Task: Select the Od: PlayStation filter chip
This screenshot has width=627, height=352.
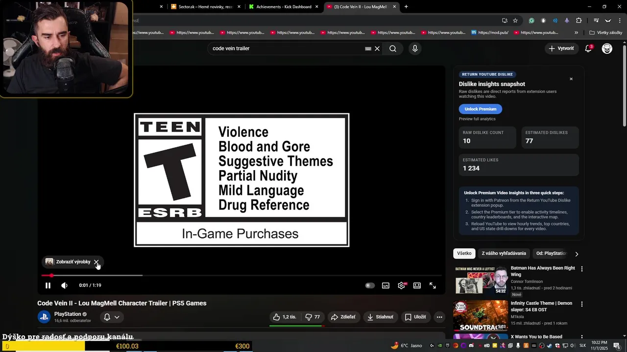Action: (551, 253)
